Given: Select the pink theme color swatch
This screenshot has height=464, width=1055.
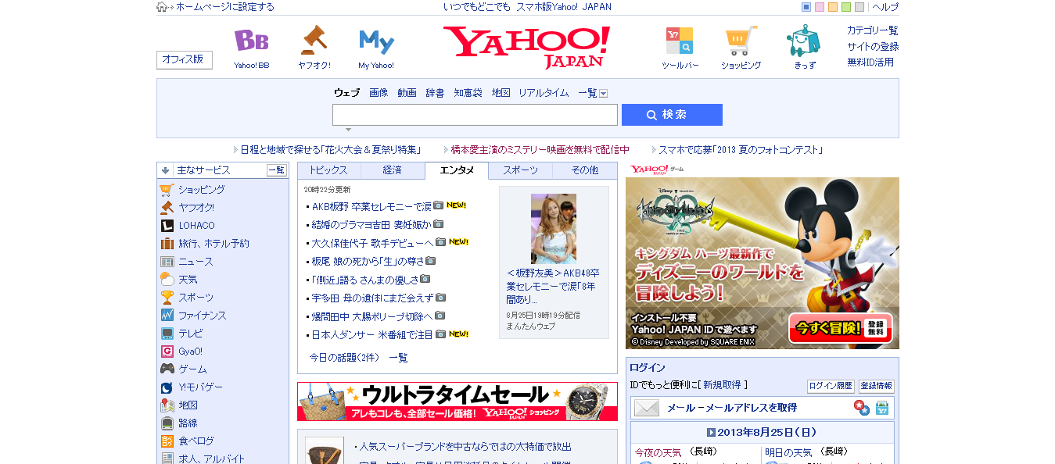Looking at the screenshot, I should tap(820, 7).
